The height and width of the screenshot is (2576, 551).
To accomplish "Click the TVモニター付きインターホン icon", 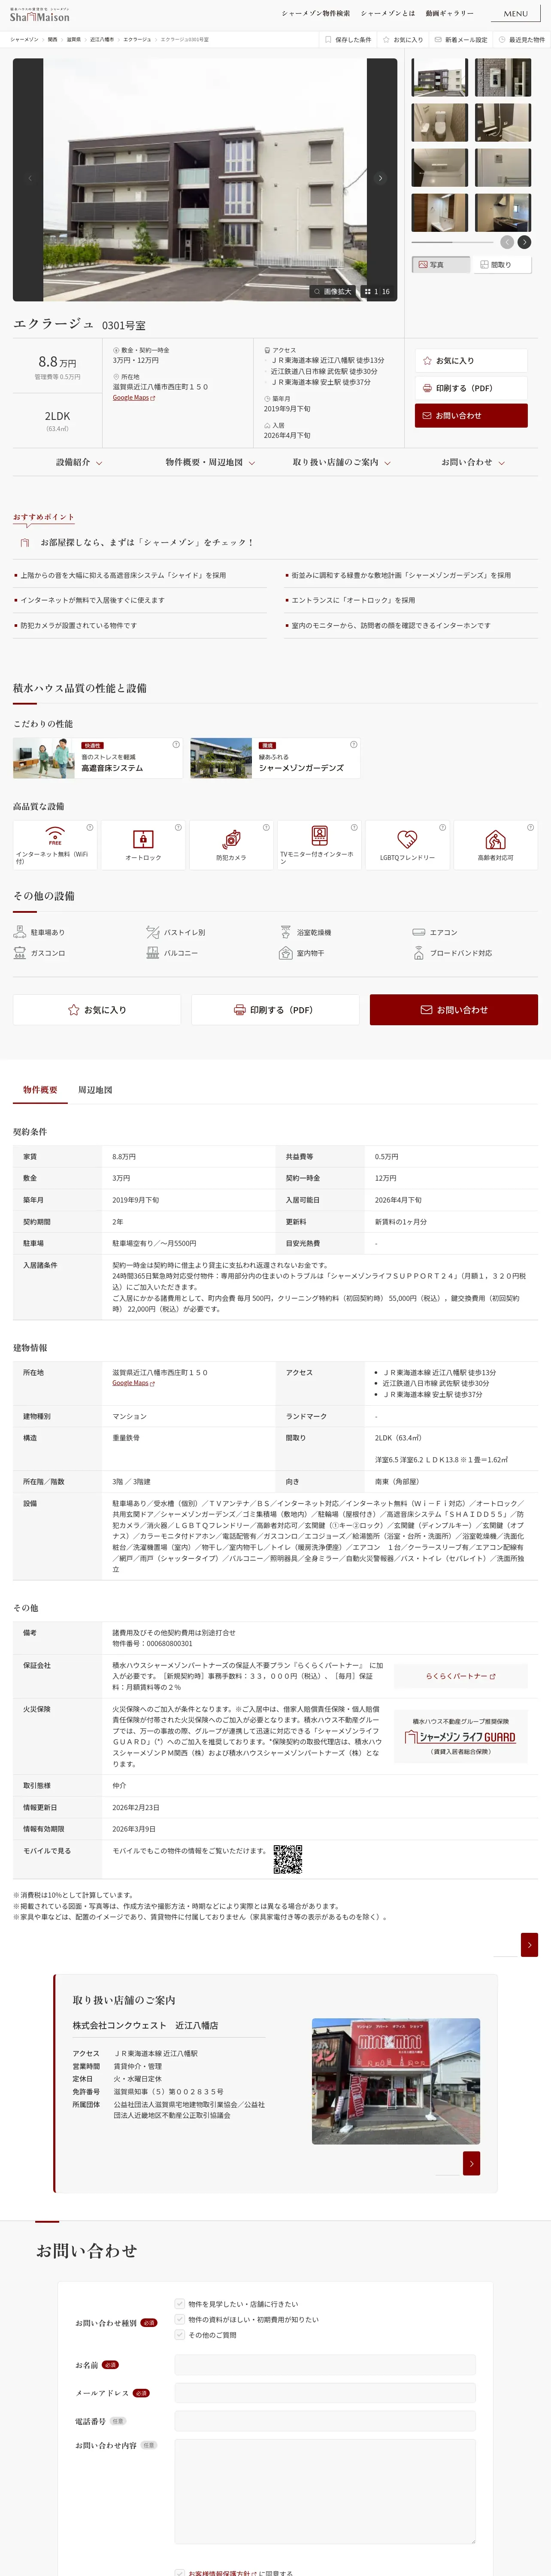I will coord(319,835).
